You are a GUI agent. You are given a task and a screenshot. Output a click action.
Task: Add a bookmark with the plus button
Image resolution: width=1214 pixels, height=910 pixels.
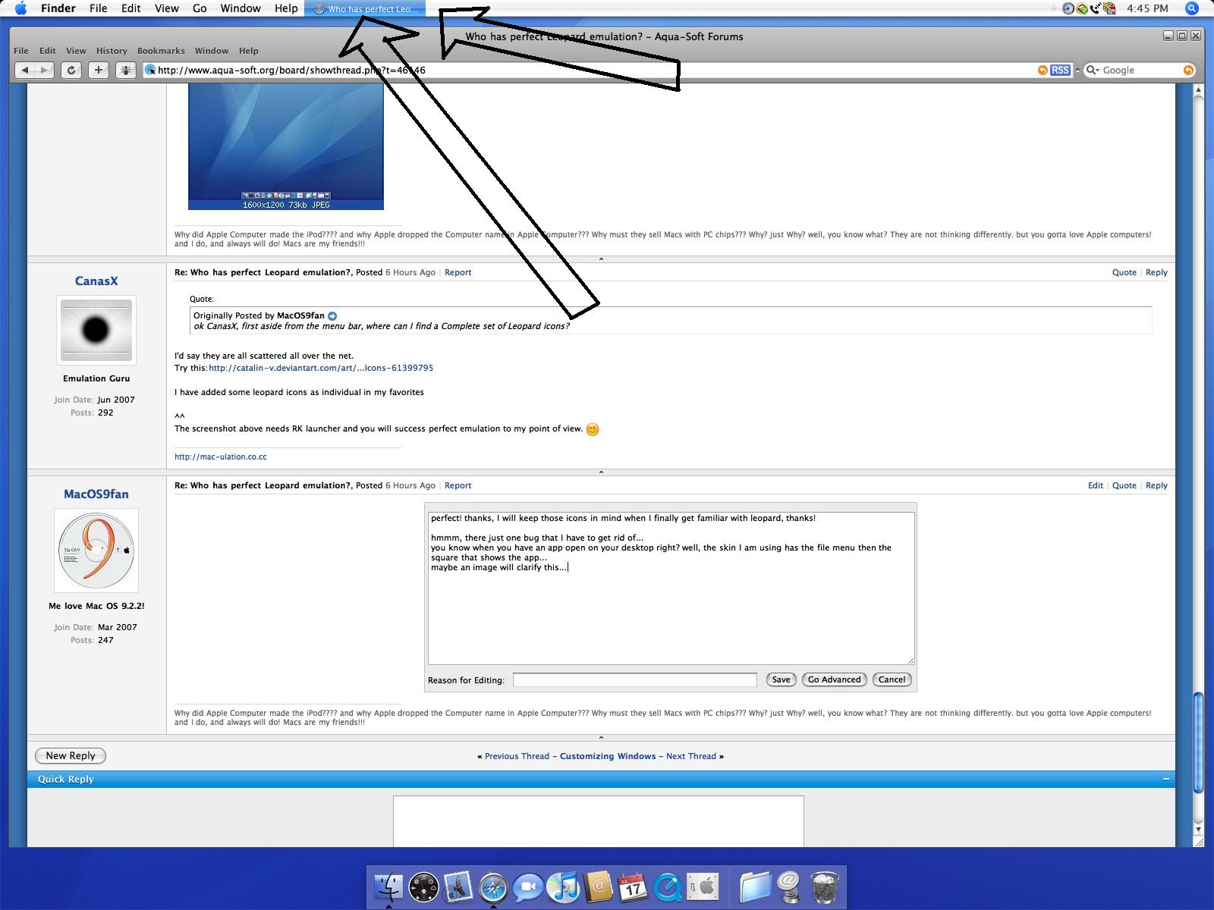coord(98,70)
